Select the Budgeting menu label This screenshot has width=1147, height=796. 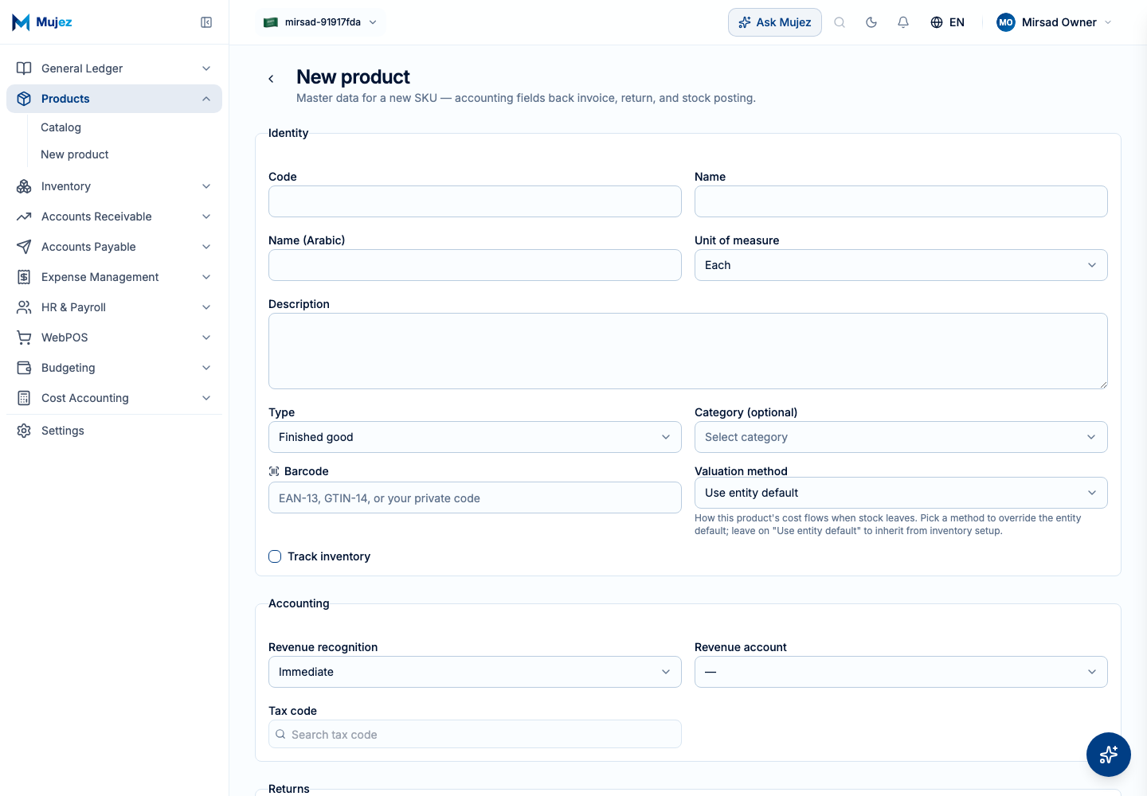69,368
